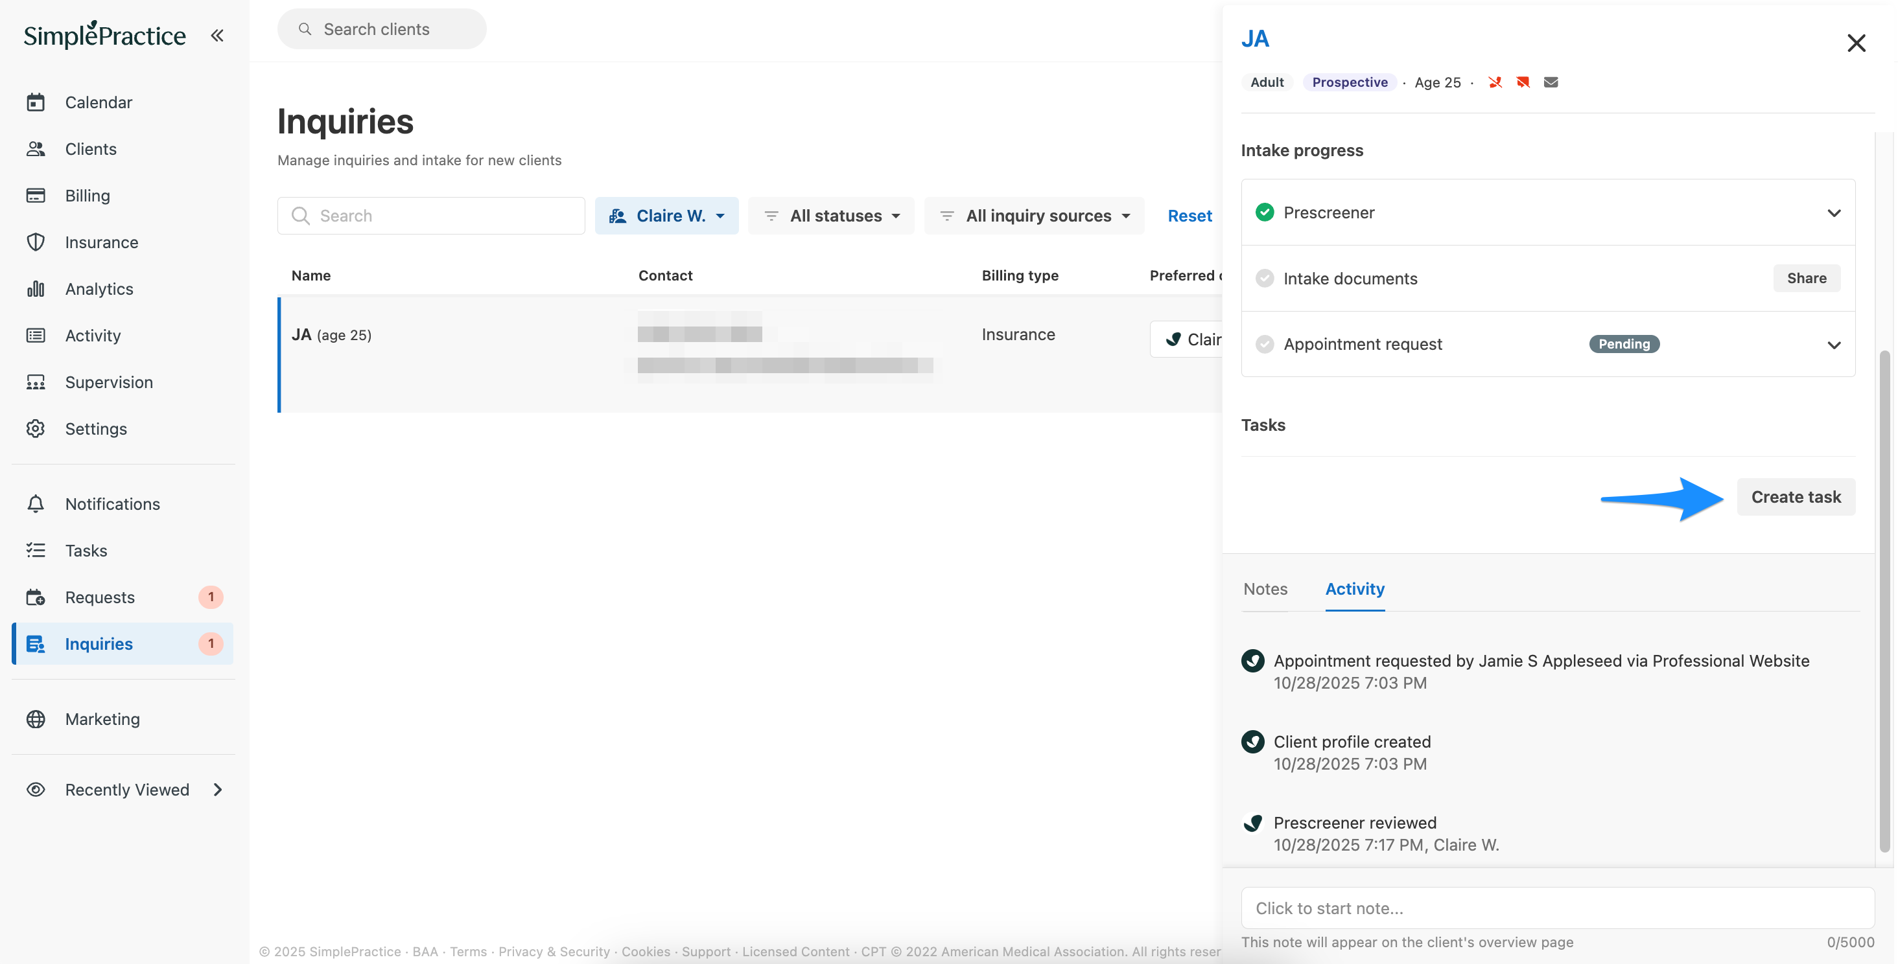Open the All inquiry sources filter
The width and height of the screenshot is (1898, 964).
point(1035,216)
